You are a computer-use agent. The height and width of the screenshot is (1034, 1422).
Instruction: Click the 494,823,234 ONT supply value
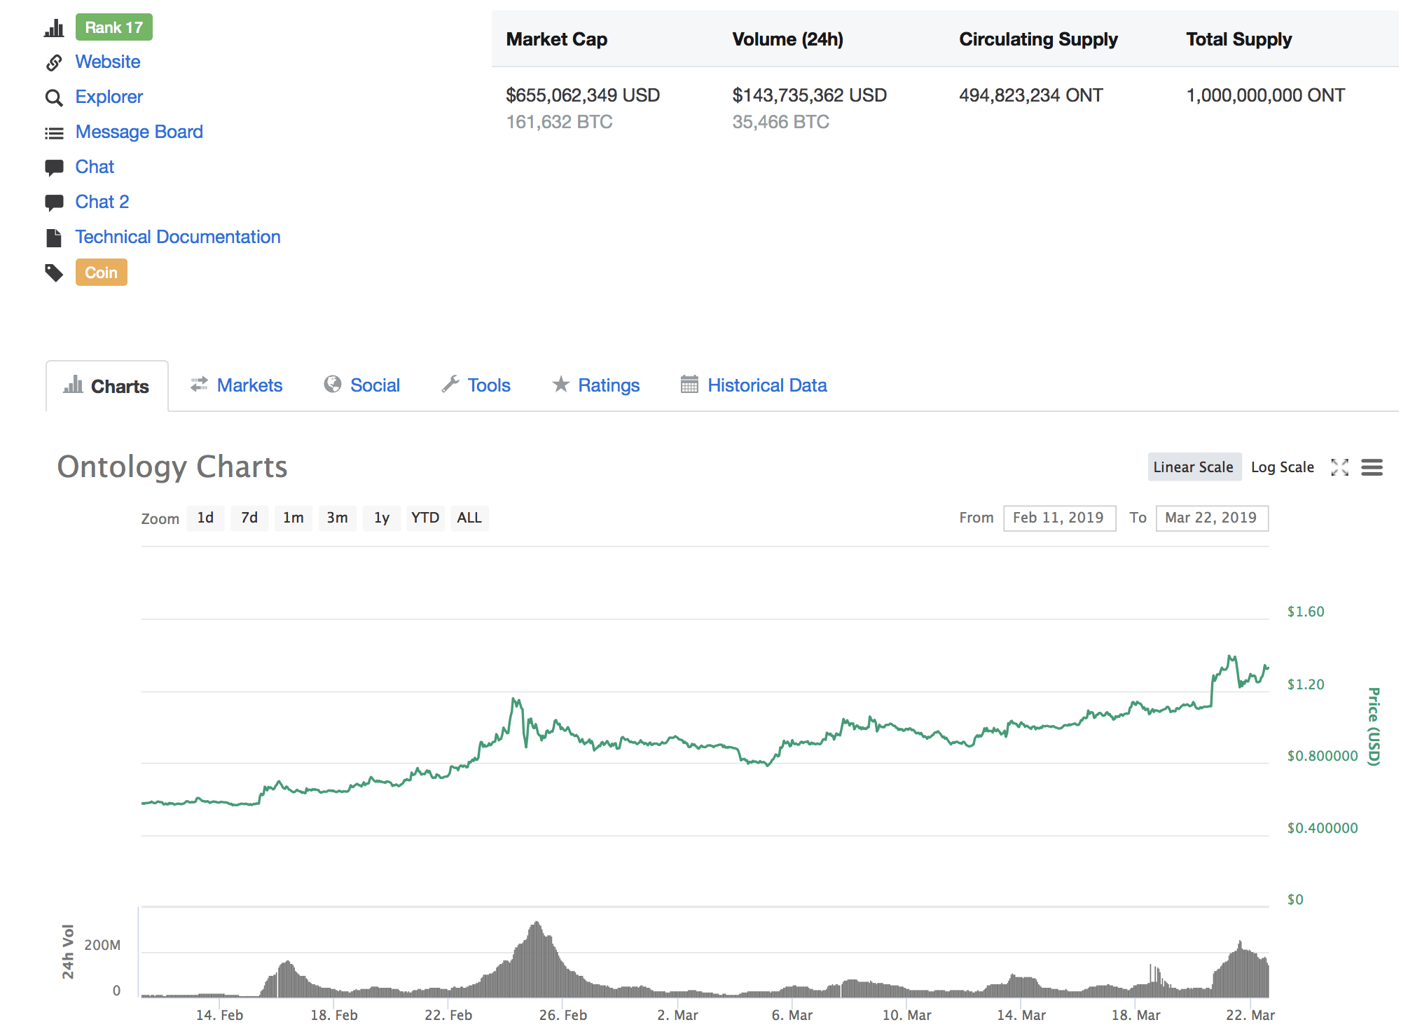(1031, 95)
